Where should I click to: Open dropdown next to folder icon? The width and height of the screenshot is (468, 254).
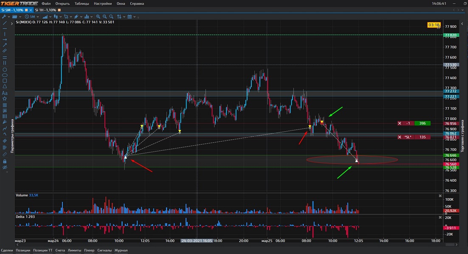[20, 17]
